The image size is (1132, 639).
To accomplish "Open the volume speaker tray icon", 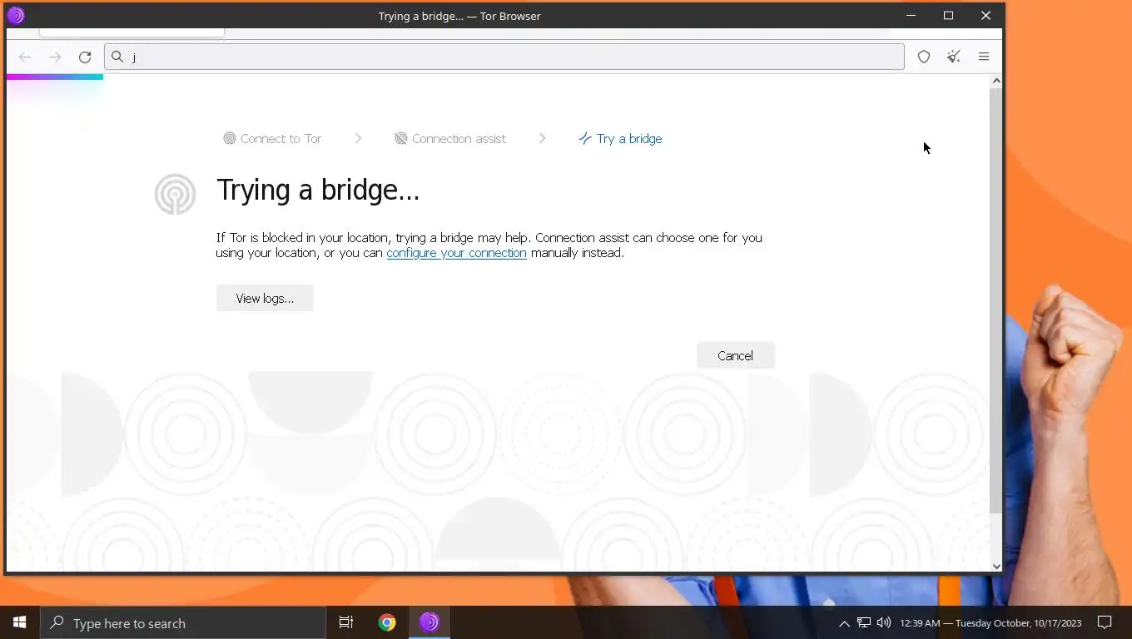I will pyautogui.click(x=884, y=622).
